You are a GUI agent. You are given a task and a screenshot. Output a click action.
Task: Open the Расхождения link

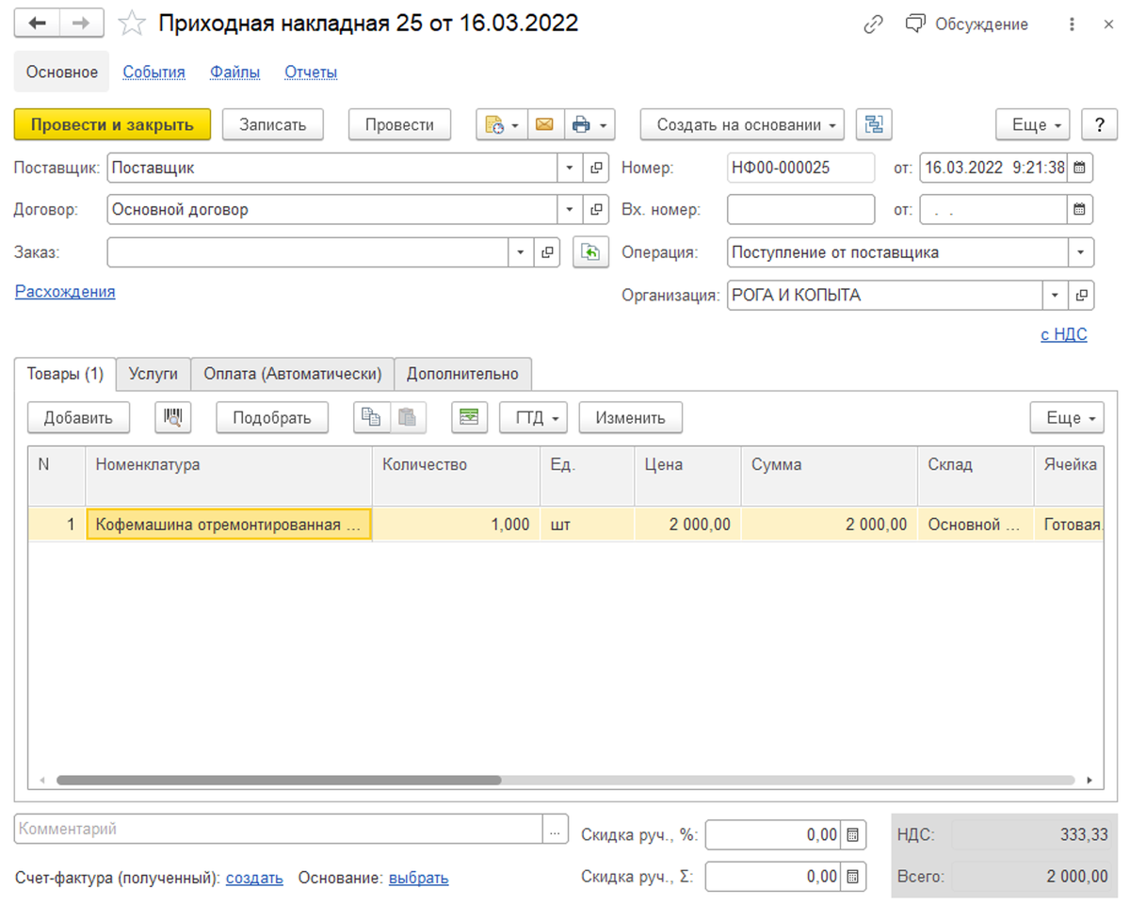click(65, 292)
